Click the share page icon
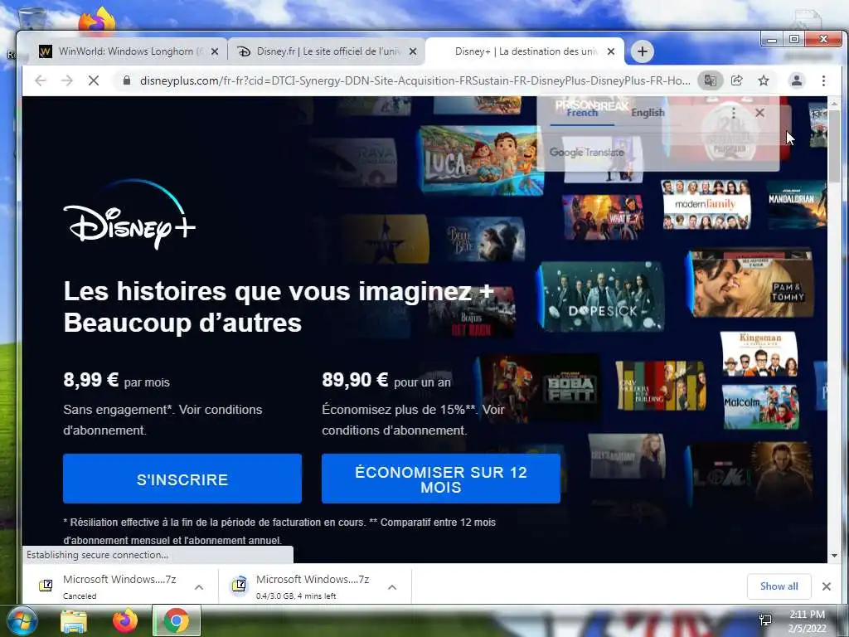Screen dimensions: 849x637 point(736,80)
